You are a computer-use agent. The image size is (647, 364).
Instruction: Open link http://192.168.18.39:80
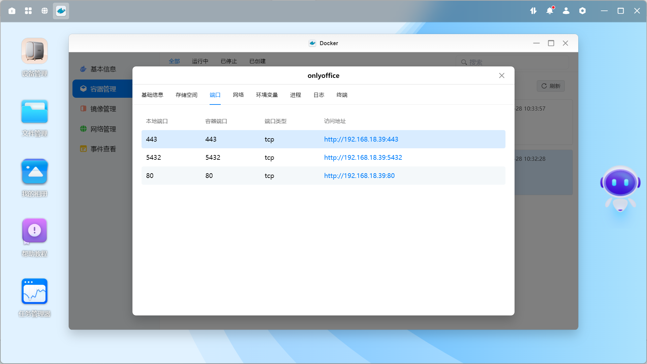click(x=359, y=176)
